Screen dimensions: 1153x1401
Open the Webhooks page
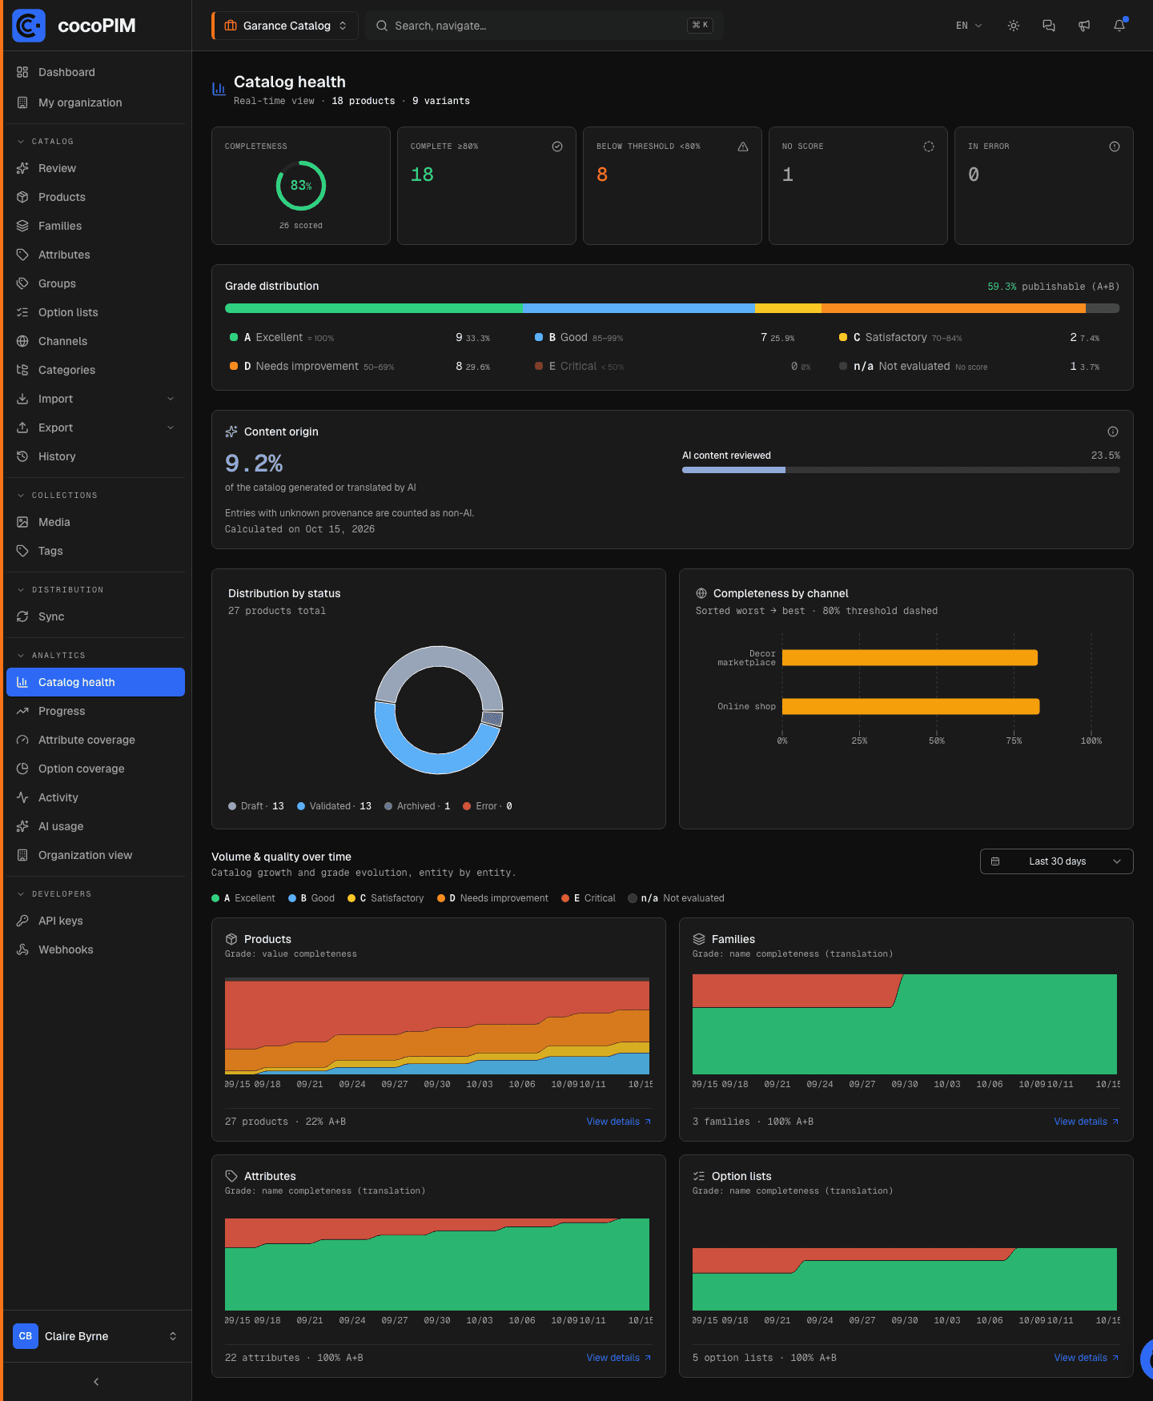pyautogui.click(x=95, y=949)
